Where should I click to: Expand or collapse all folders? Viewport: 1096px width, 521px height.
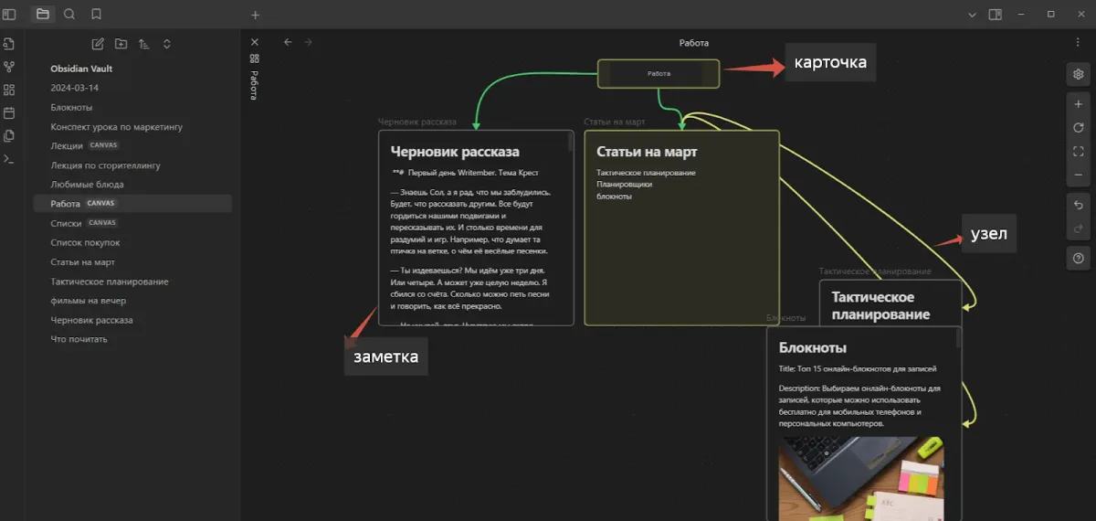(x=167, y=44)
